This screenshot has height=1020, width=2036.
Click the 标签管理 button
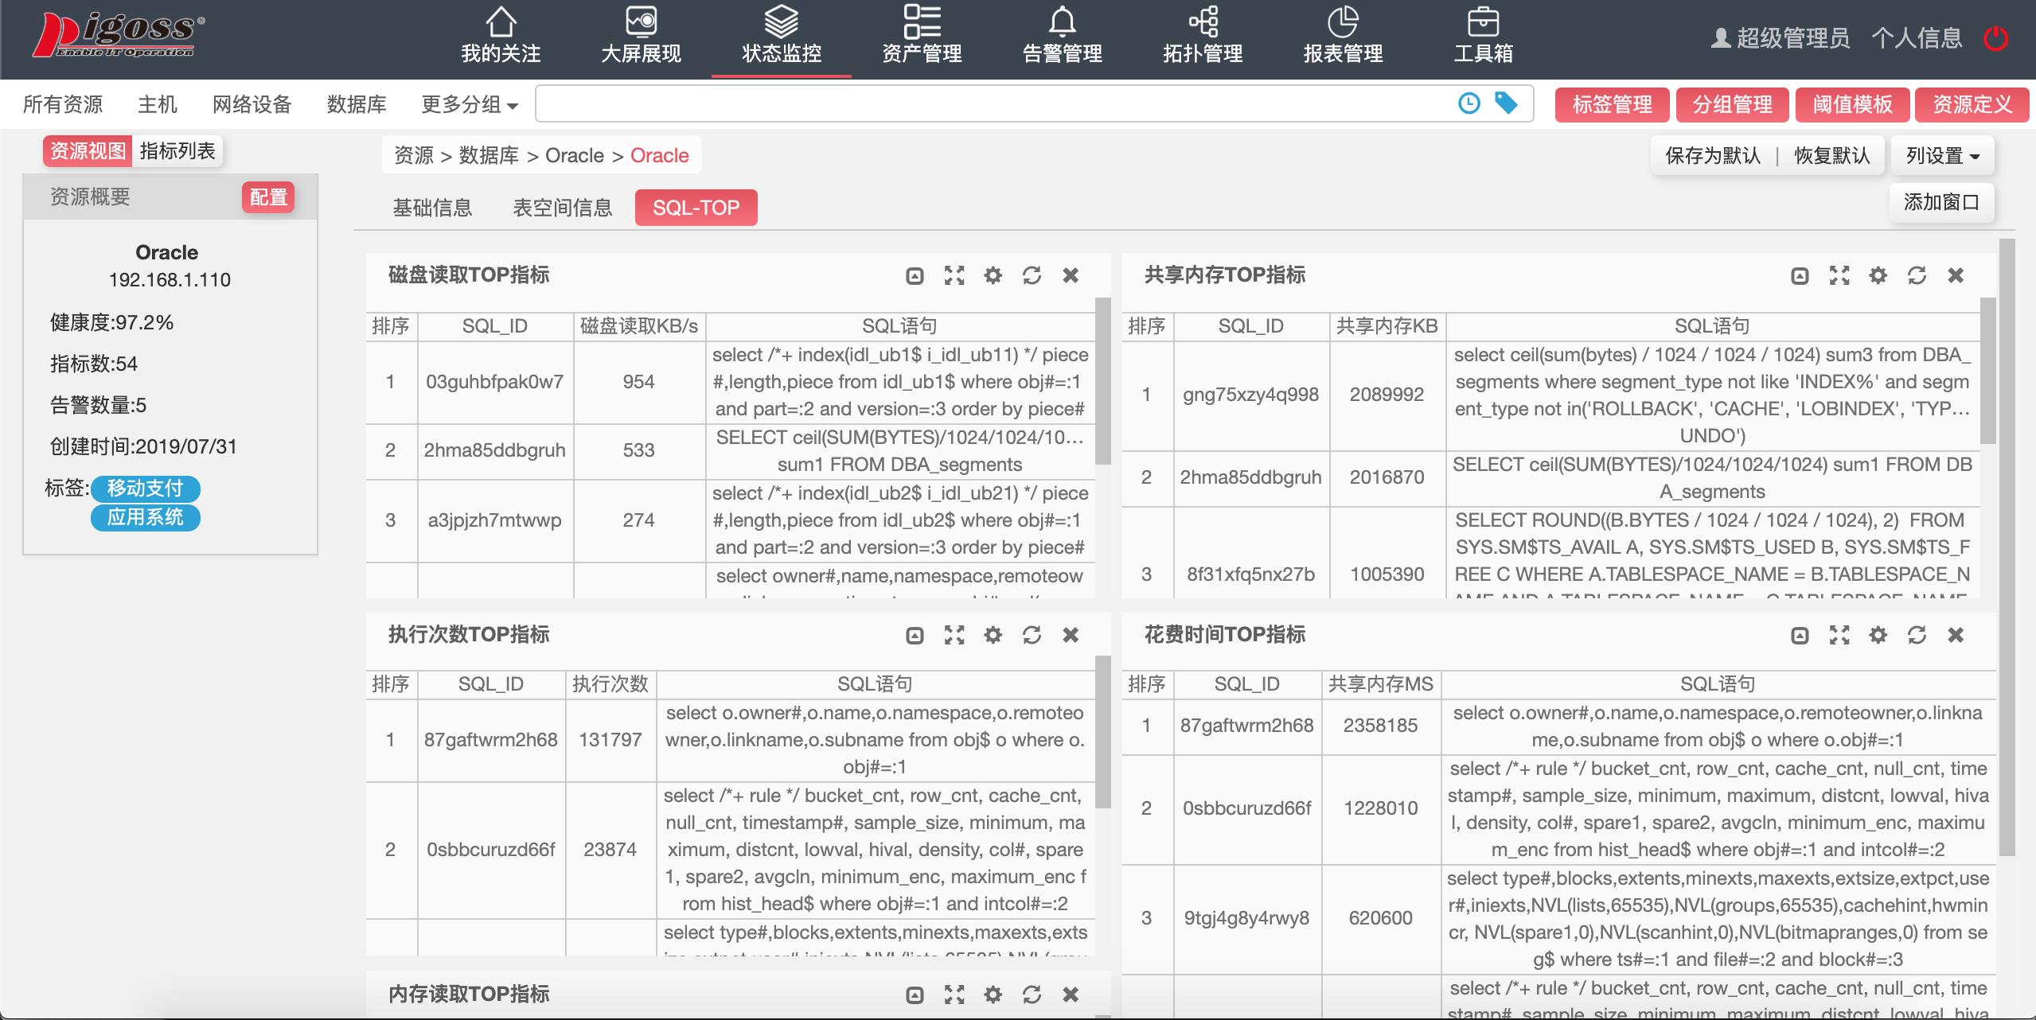click(1612, 104)
